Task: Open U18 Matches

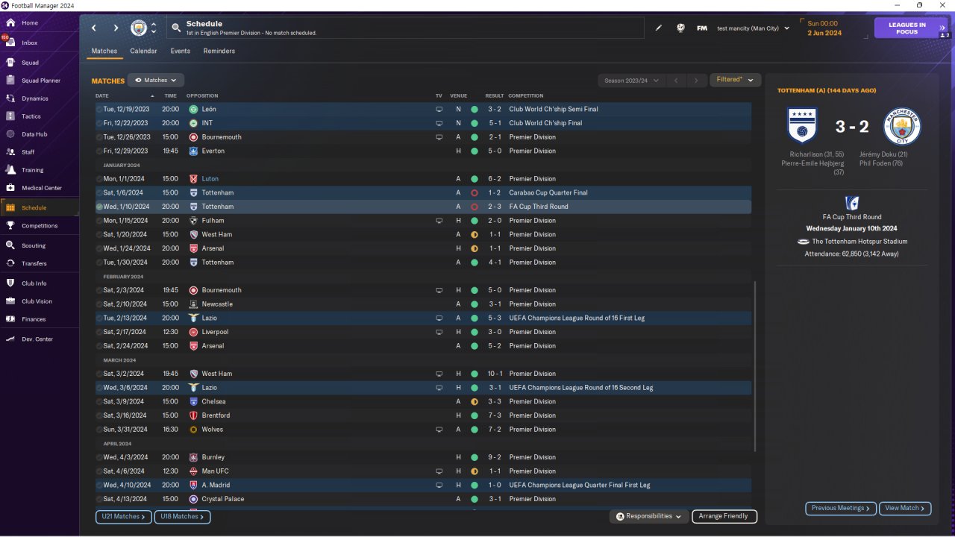Action: coord(183,516)
